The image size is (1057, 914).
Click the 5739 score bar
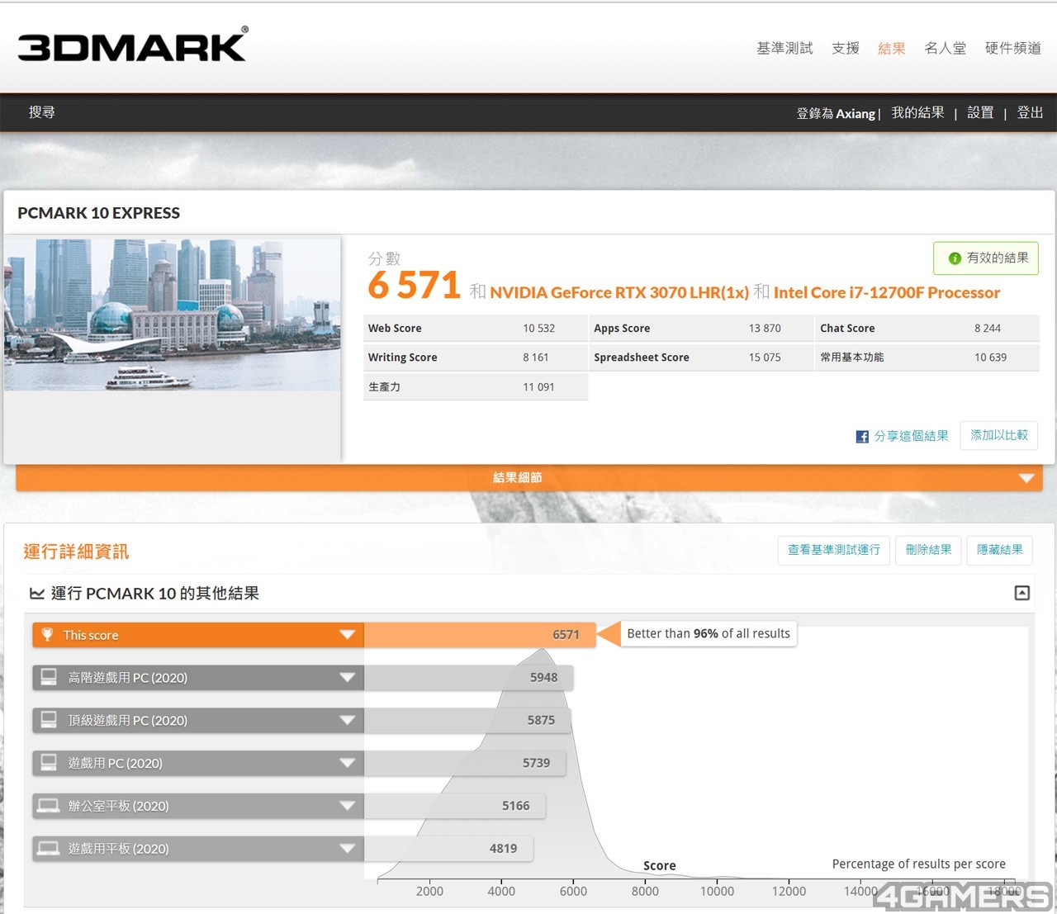click(465, 764)
